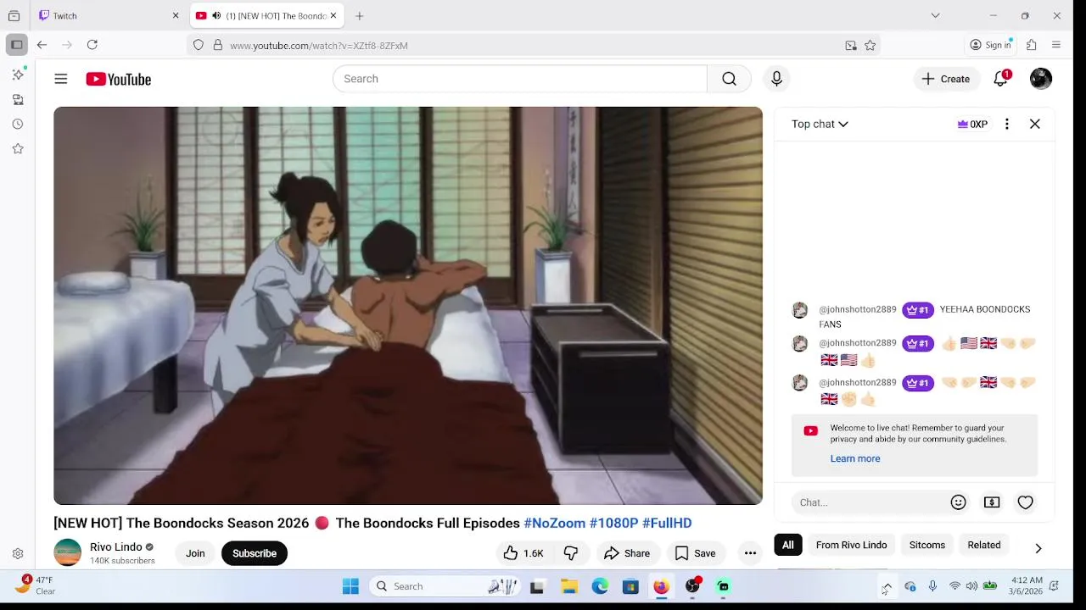This screenshot has width=1086, height=610.
Task: Open the Windows Start menu
Action: [x=350, y=586]
